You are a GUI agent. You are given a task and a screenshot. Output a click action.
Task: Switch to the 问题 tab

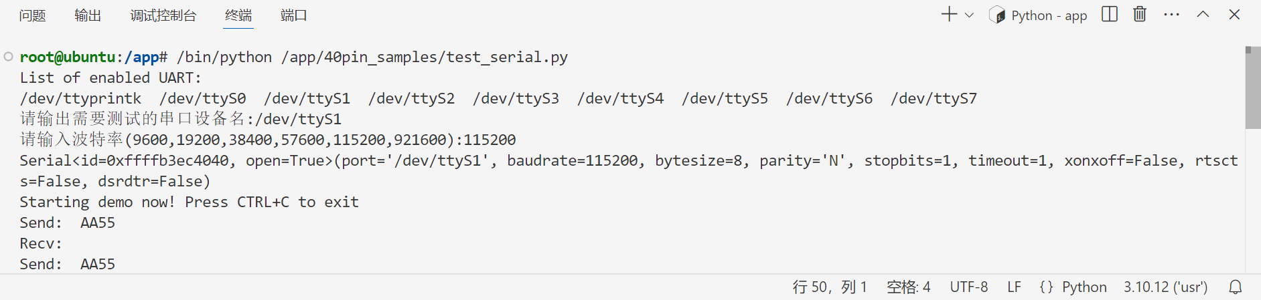point(32,15)
